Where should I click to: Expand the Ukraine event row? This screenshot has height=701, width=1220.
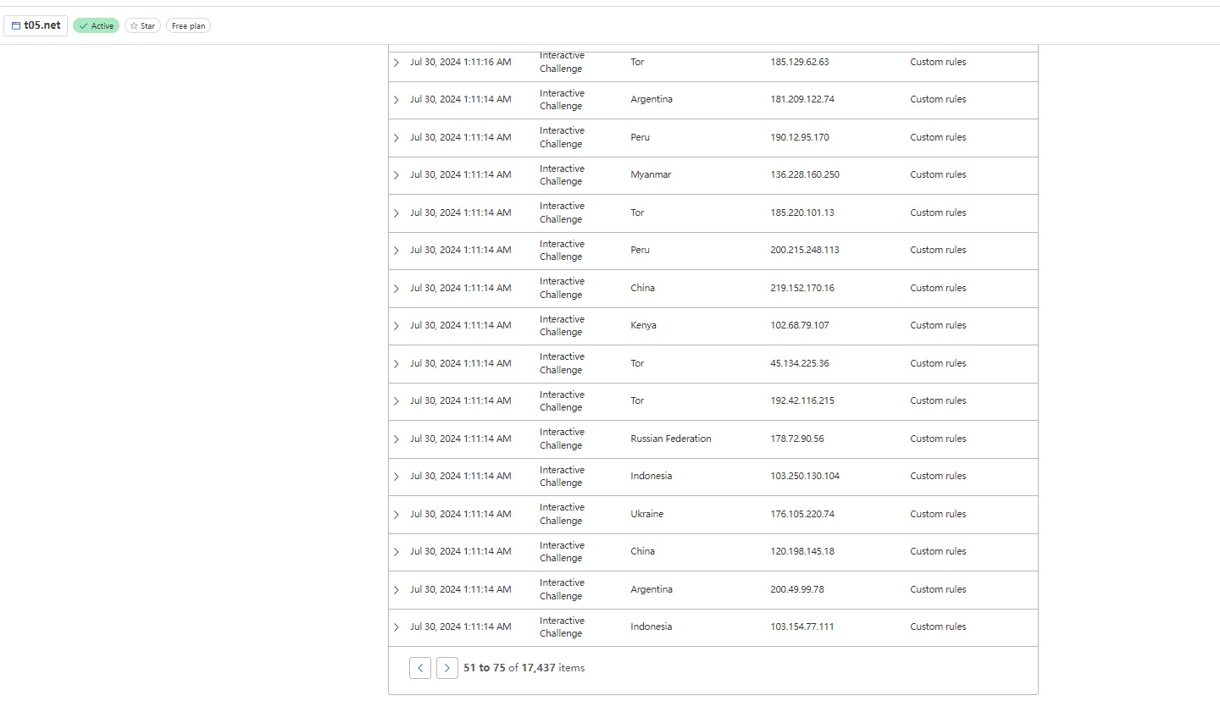coord(396,515)
